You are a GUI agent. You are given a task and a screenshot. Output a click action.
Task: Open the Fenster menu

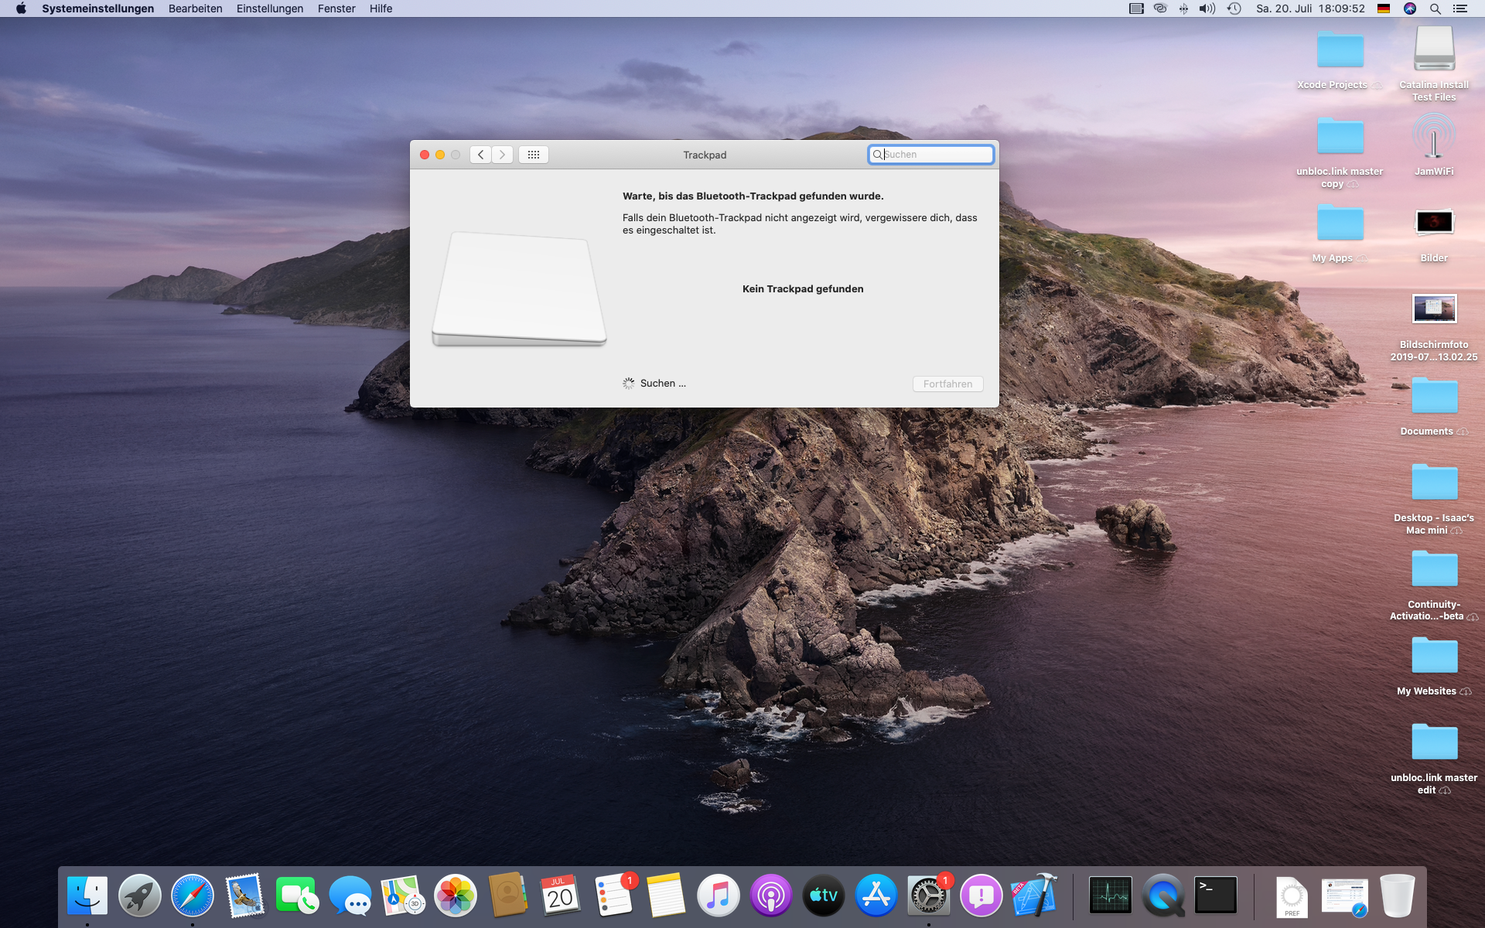(336, 9)
